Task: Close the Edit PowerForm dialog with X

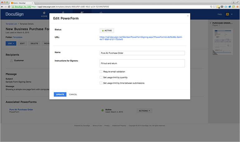Action: pos(188,15)
